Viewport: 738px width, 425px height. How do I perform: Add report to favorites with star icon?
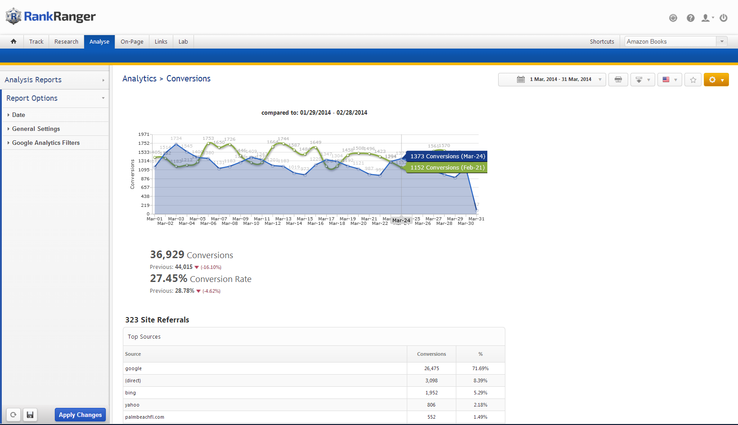693,80
